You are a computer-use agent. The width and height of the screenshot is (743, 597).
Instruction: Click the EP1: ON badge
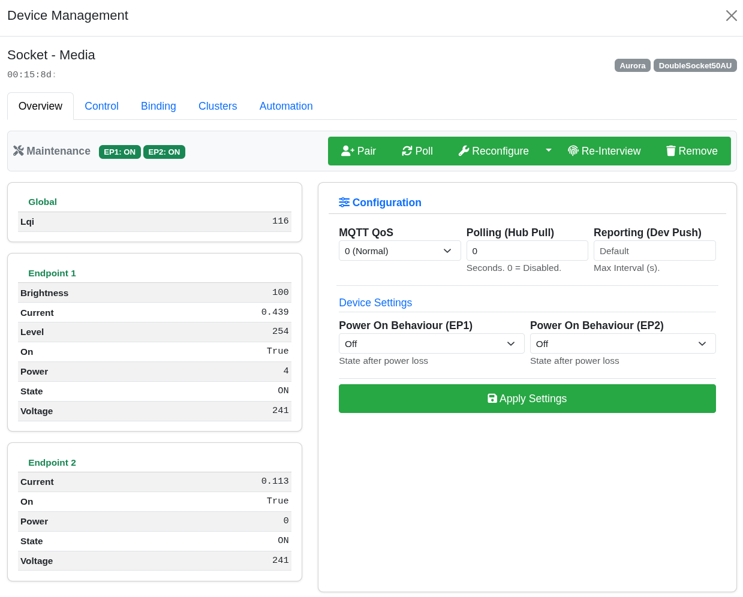(x=120, y=152)
